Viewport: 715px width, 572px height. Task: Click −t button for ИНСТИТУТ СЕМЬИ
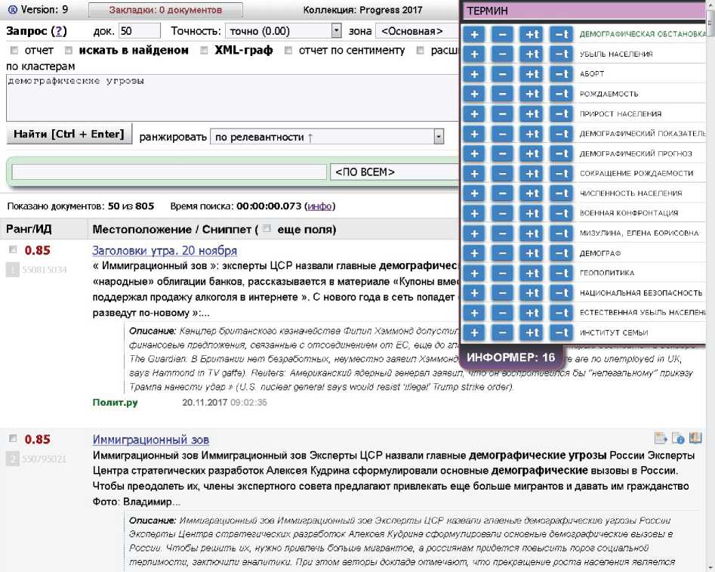coord(561,332)
